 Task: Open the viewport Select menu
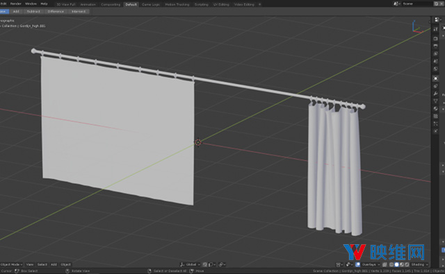42,265
